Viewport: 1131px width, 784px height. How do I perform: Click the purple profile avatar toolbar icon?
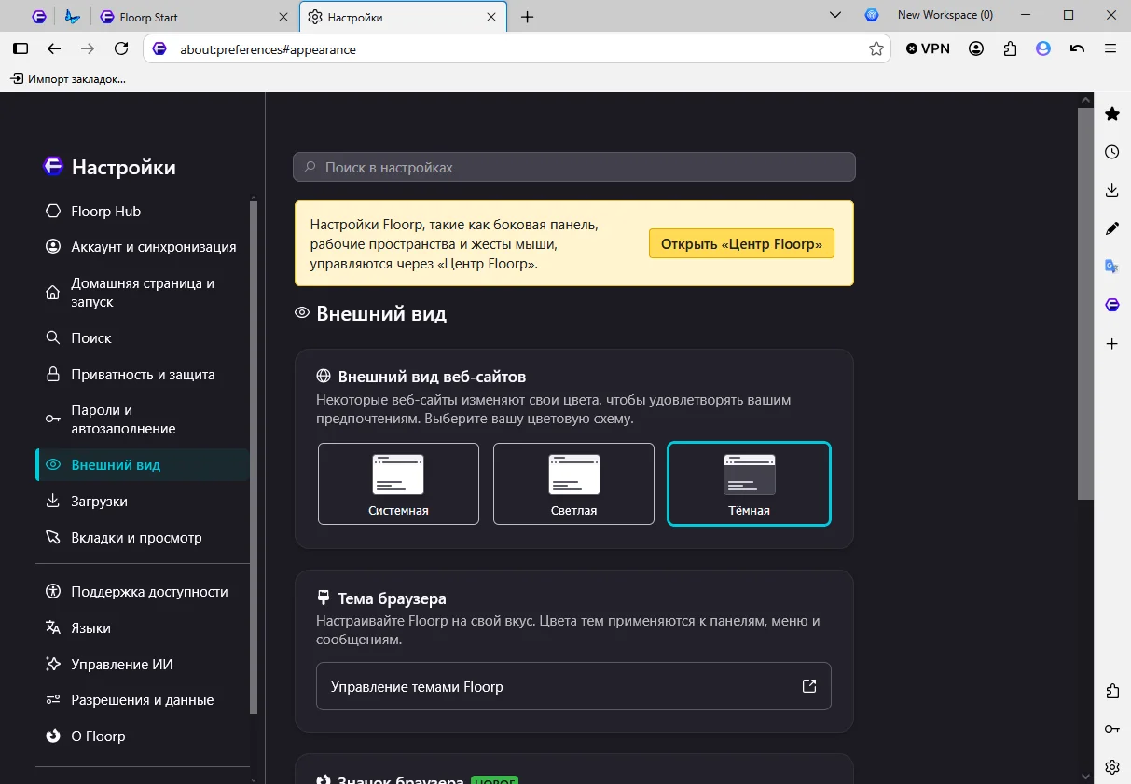click(1043, 48)
